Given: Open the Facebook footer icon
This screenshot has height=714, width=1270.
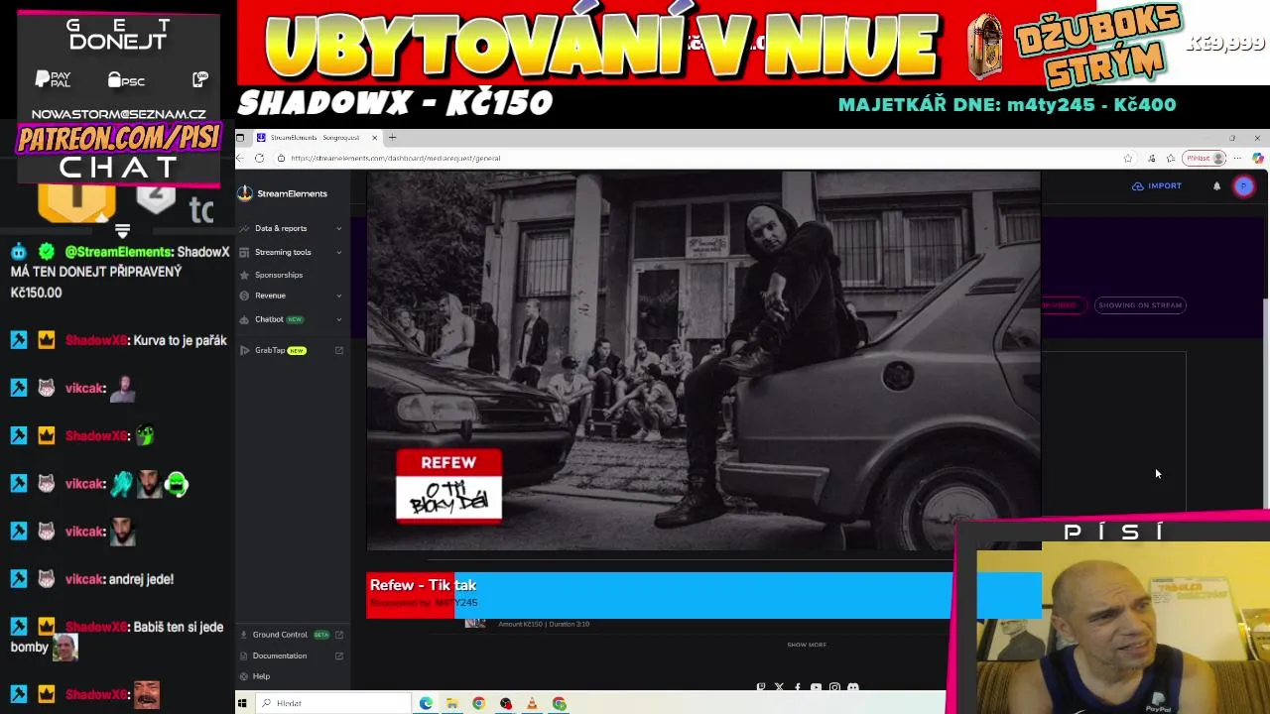Looking at the screenshot, I should [x=797, y=687].
